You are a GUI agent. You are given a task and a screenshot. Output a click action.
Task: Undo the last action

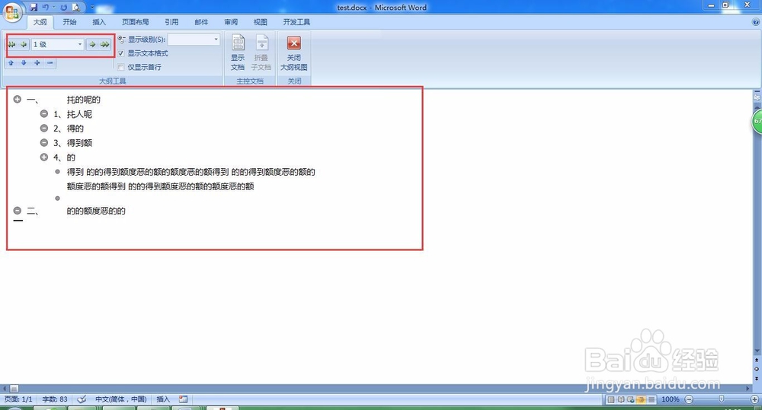coord(45,8)
